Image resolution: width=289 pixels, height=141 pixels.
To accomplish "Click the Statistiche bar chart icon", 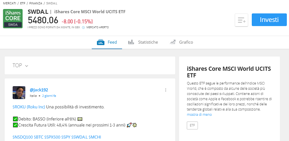I will 131,42.
